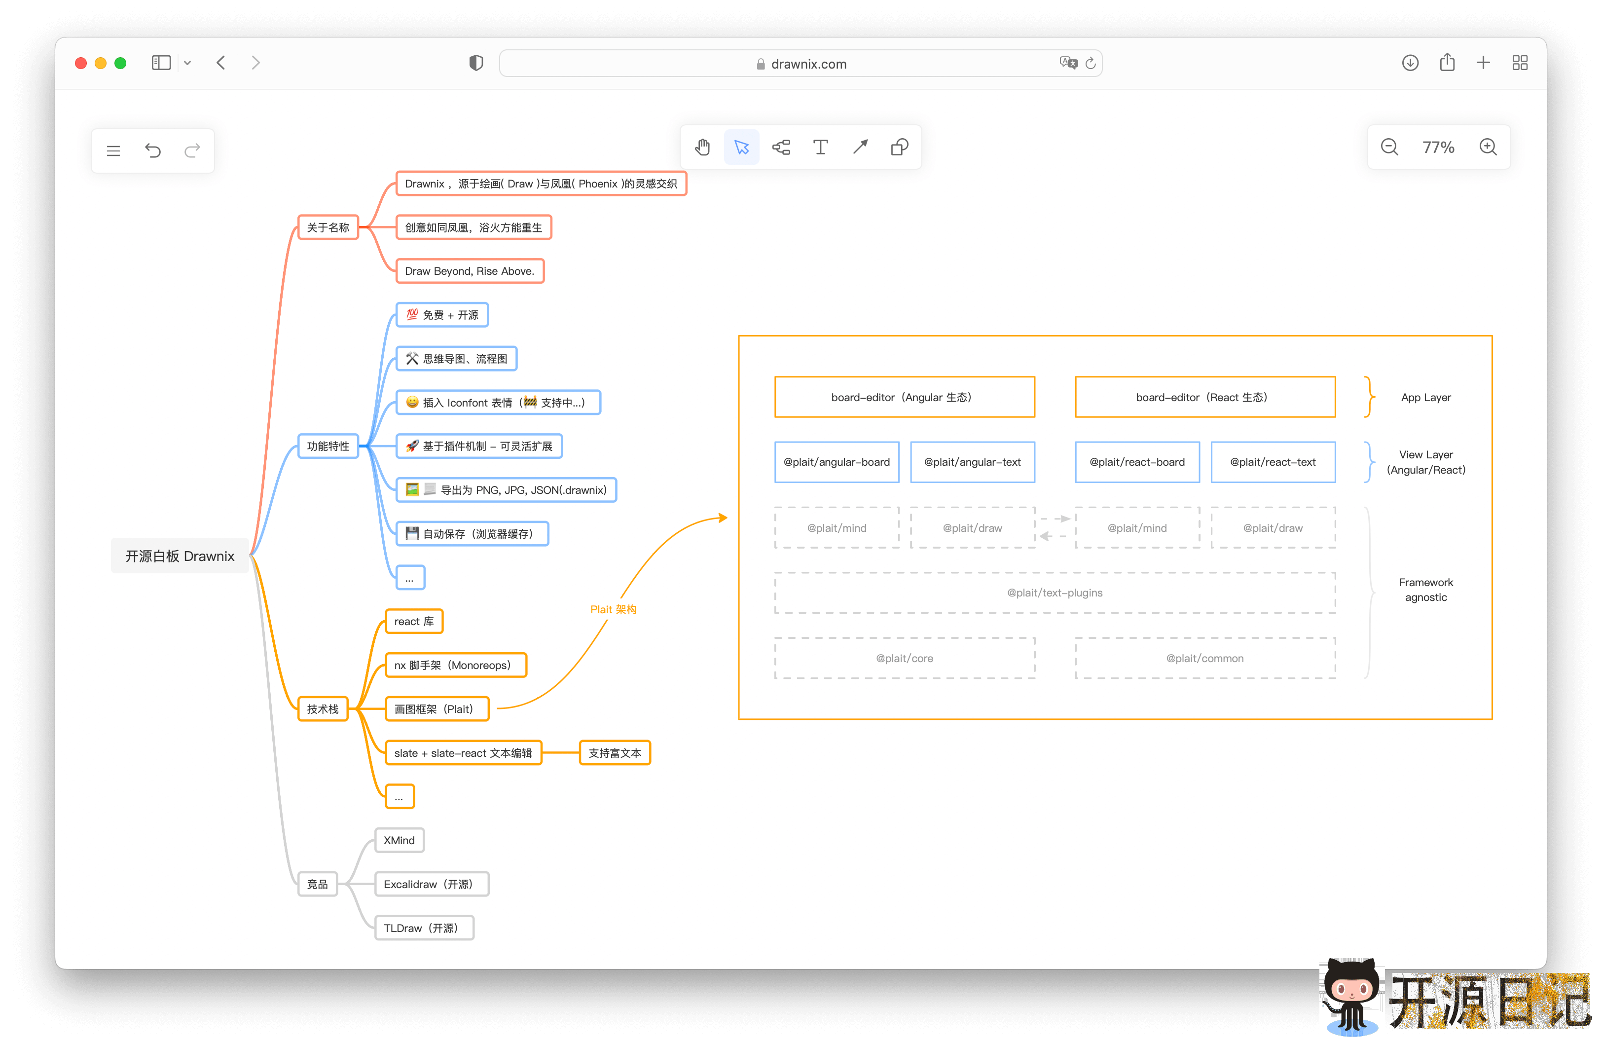Image resolution: width=1602 pixels, height=1042 pixels.
Task: Activate the selection arrow tool
Action: [x=742, y=147]
